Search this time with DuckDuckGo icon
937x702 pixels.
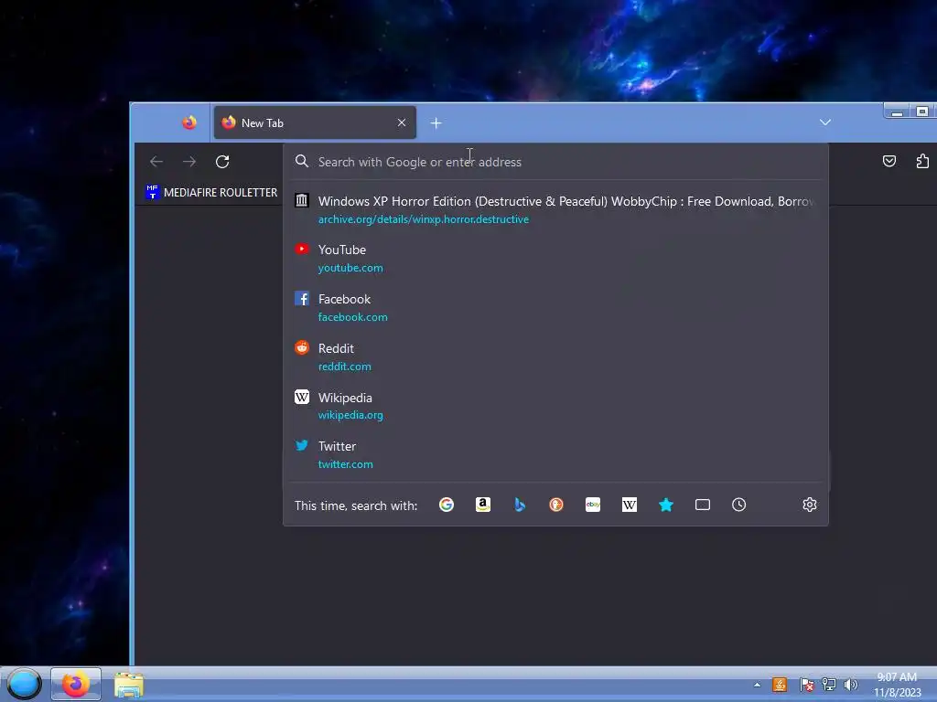(x=556, y=505)
